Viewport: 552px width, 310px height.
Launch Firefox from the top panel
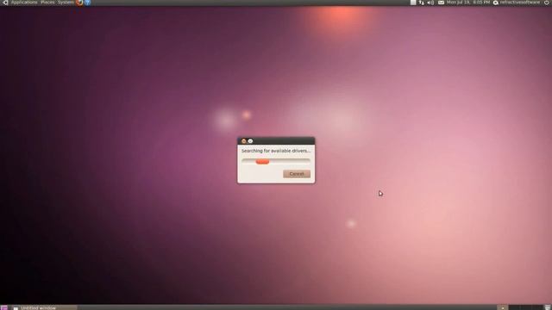(x=79, y=3)
